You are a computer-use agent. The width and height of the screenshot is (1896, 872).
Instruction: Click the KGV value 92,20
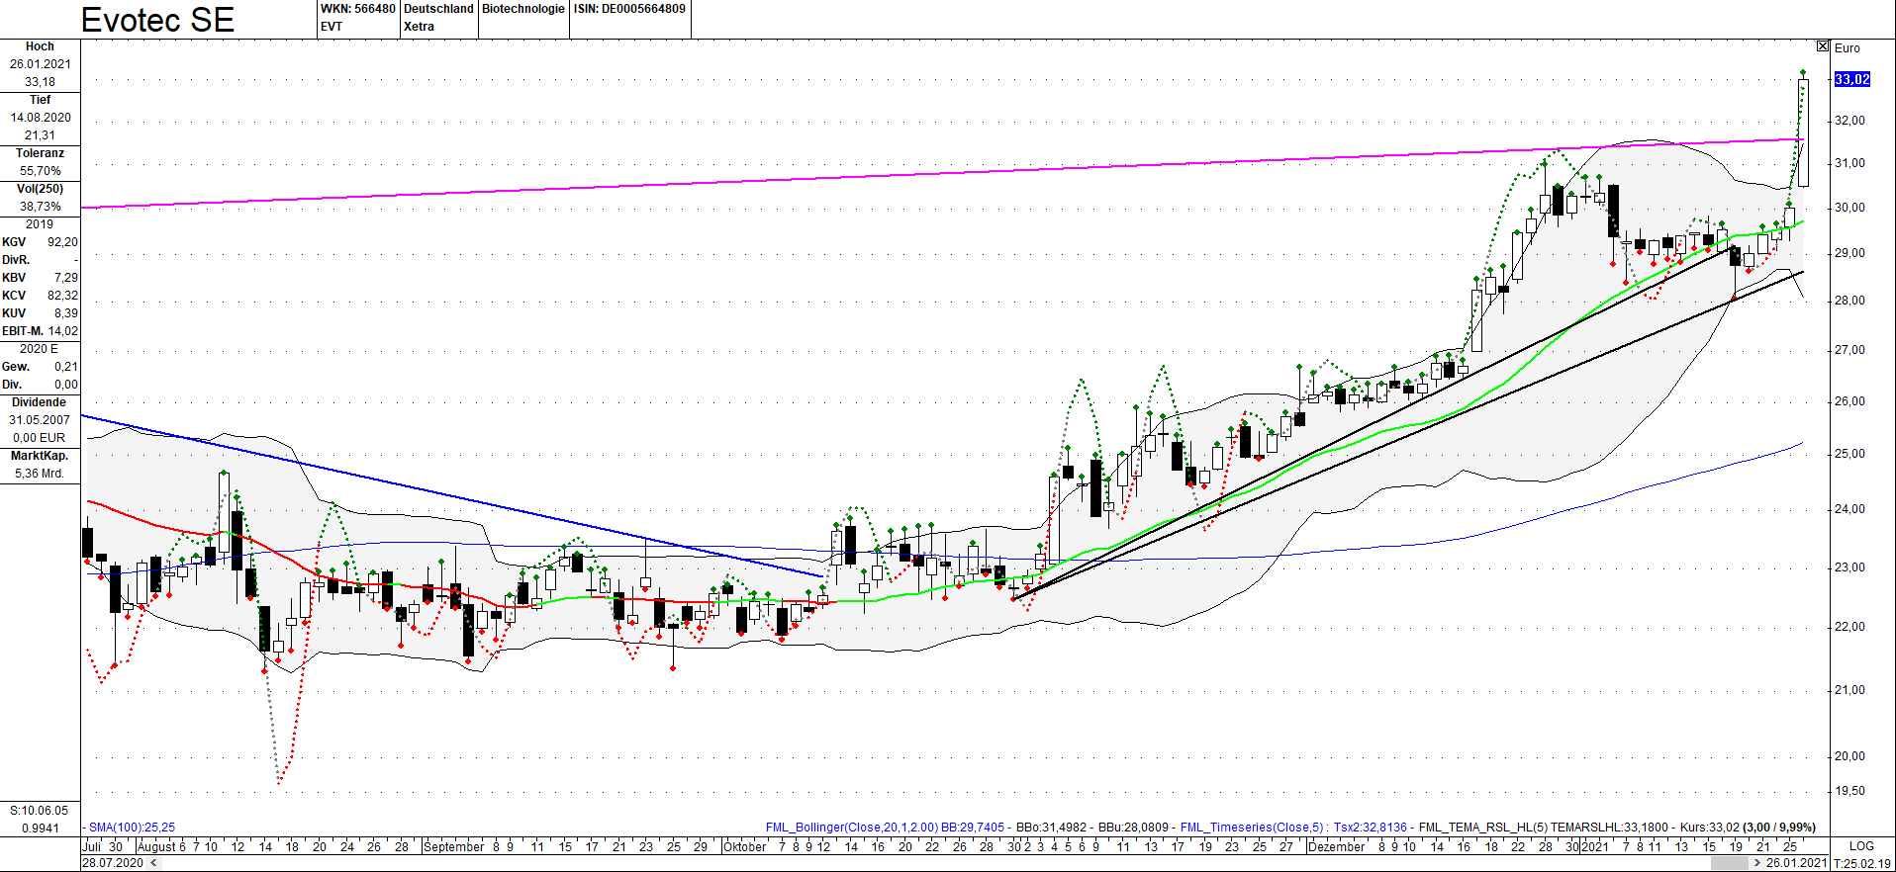tap(62, 242)
